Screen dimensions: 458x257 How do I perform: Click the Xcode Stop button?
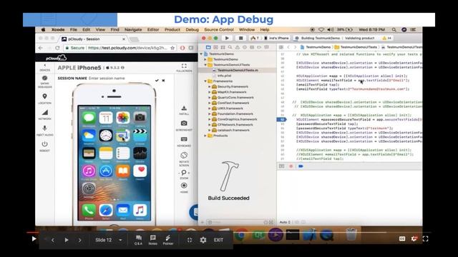(x=240, y=38)
